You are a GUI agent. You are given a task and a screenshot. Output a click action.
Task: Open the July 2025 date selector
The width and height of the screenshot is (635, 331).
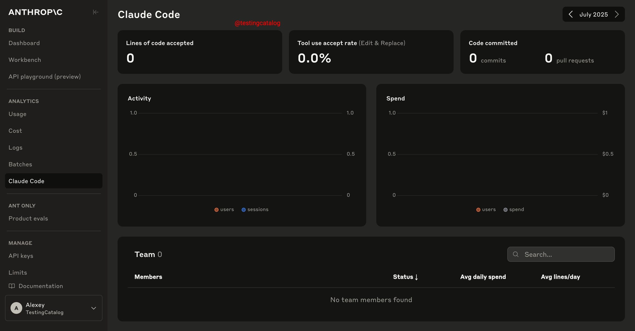[593, 14]
